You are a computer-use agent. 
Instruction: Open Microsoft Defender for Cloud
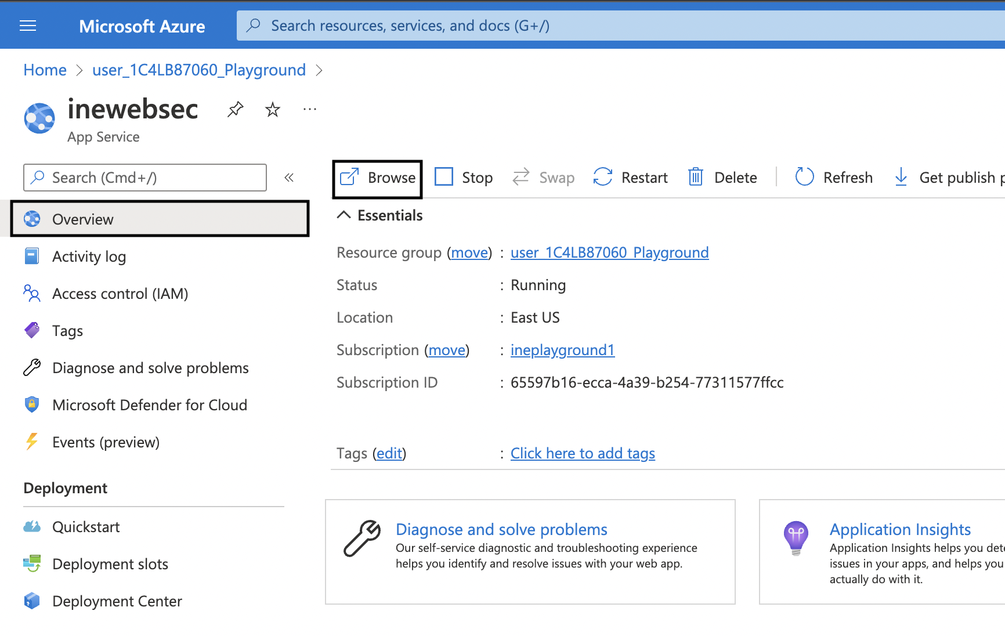click(149, 405)
